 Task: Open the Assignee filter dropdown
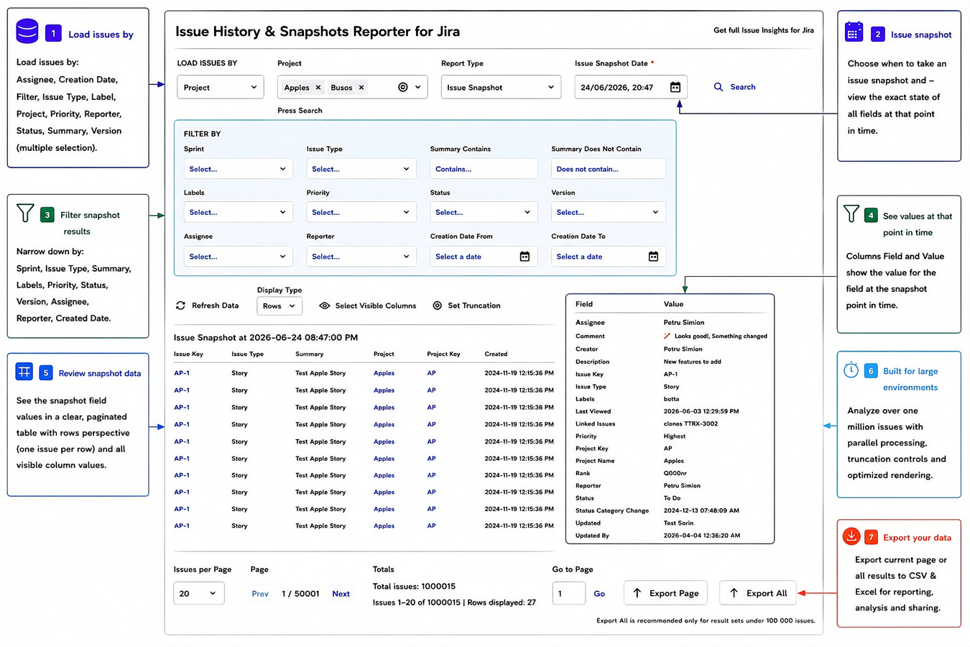point(238,257)
